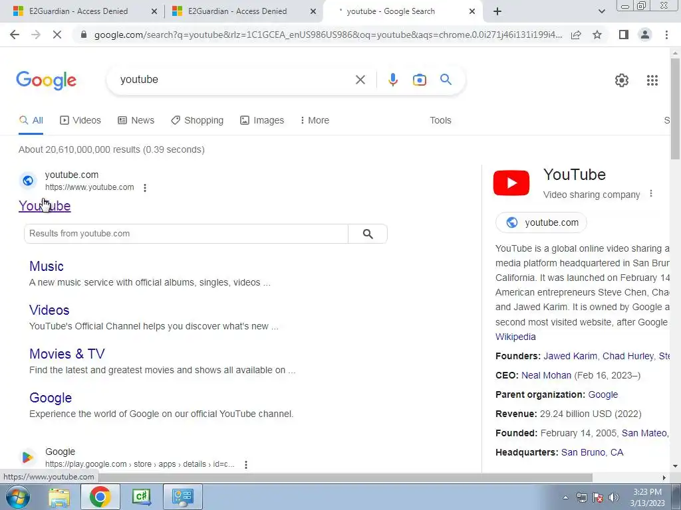
Task: Bookmark this page with the star
Action: tap(597, 35)
